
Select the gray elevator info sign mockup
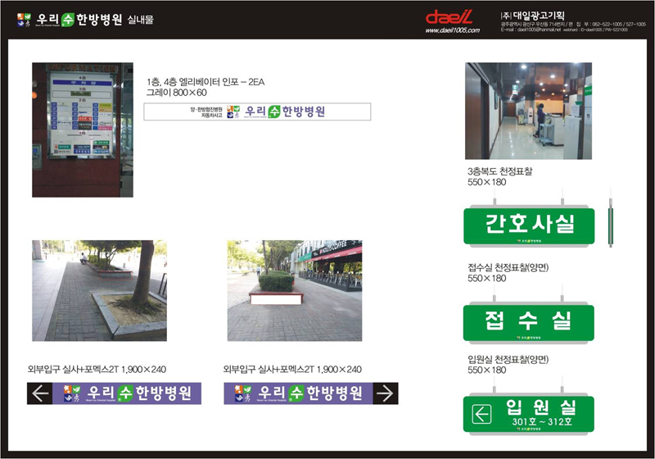coord(256,111)
